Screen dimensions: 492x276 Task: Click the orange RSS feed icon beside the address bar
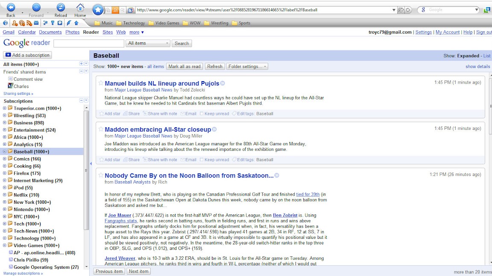(x=115, y=10)
